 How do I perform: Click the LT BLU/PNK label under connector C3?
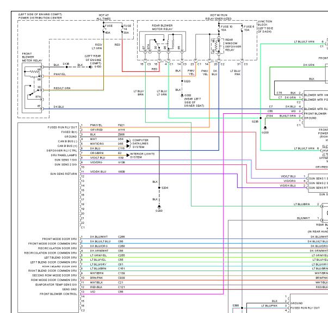pyautogui.click(x=236, y=72)
